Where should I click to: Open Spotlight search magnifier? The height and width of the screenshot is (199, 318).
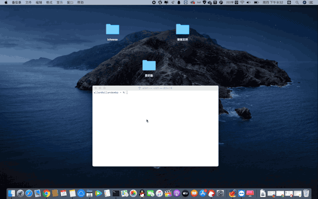(297, 2)
